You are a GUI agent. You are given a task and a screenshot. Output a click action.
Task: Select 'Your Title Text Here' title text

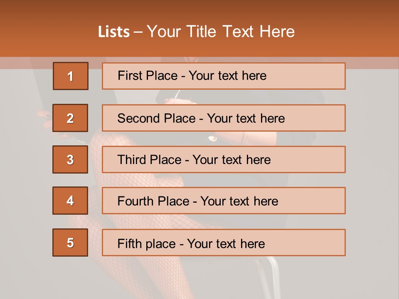(x=221, y=32)
